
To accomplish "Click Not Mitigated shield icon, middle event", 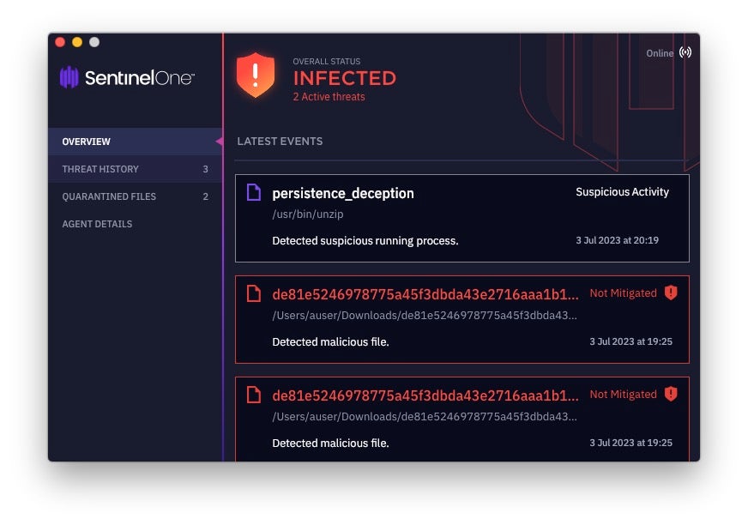I will click(x=671, y=293).
